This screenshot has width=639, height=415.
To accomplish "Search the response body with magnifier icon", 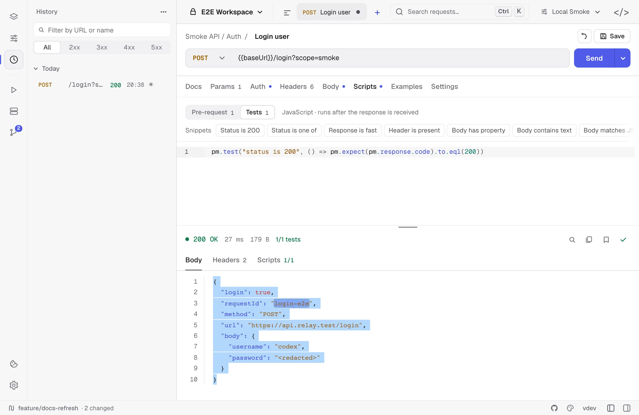I will [x=572, y=240].
